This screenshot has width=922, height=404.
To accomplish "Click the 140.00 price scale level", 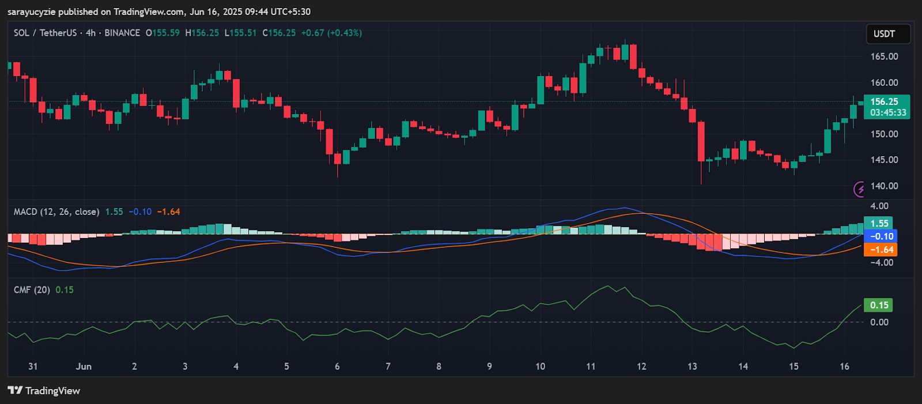I will pyautogui.click(x=884, y=186).
